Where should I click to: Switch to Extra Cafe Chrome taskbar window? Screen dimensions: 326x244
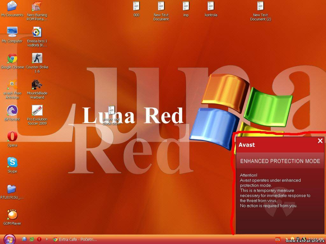(75, 239)
